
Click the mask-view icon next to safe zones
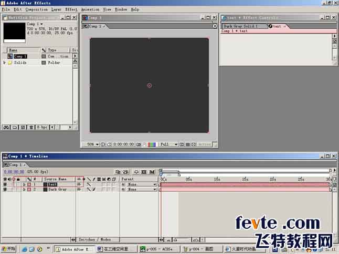(x=109, y=145)
